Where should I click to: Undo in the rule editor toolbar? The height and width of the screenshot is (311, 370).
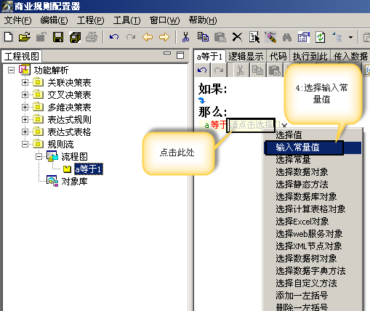[202, 70]
